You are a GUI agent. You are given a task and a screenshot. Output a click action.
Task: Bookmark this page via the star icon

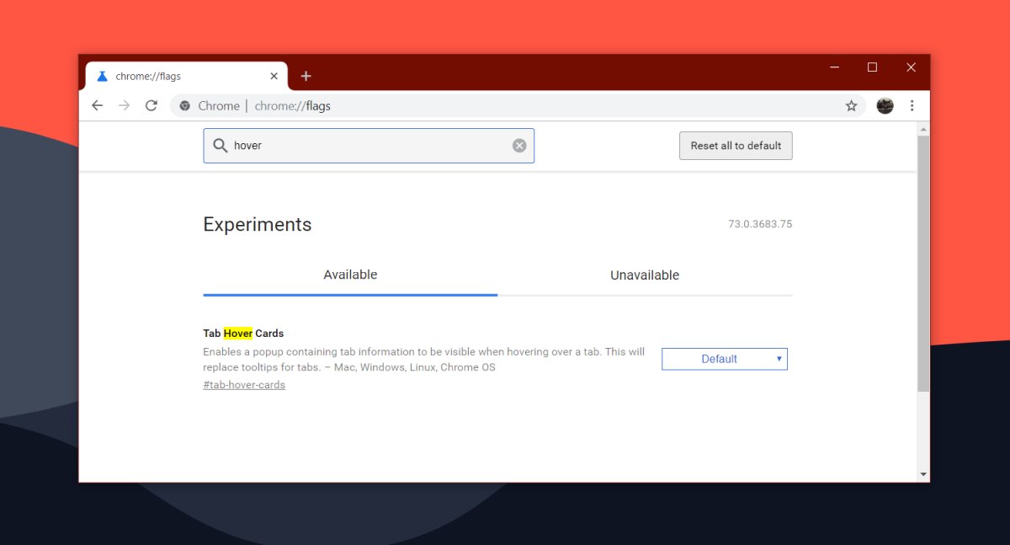coord(851,105)
